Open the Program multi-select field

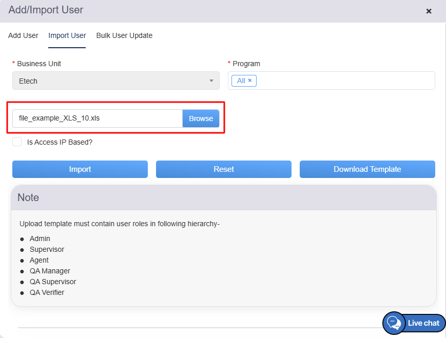[x=344, y=81]
